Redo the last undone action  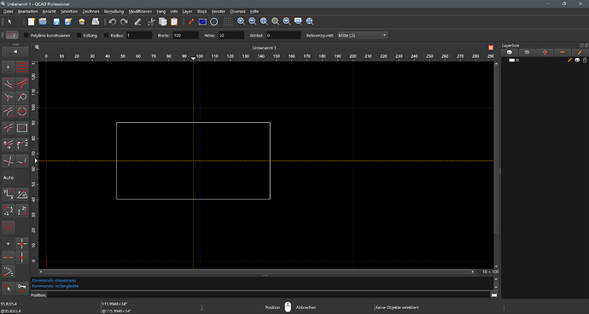[x=124, y=21]
